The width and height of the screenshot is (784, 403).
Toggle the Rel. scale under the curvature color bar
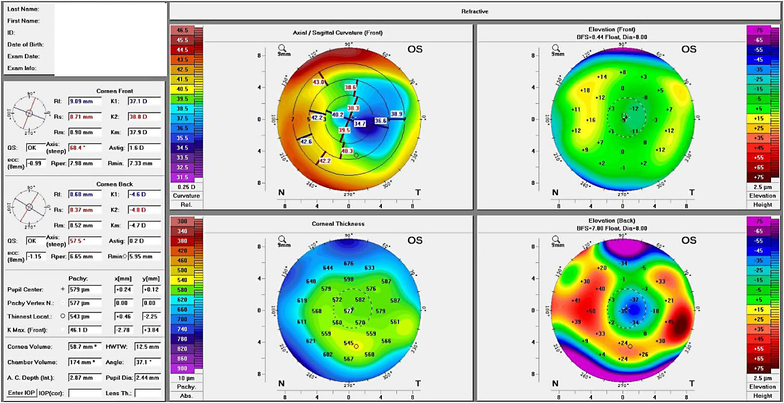186,205
